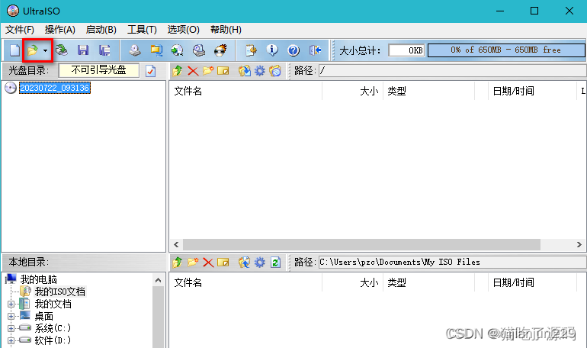
Task: Sort disc pane by 大小 column header
Action: tap(352, 91)
